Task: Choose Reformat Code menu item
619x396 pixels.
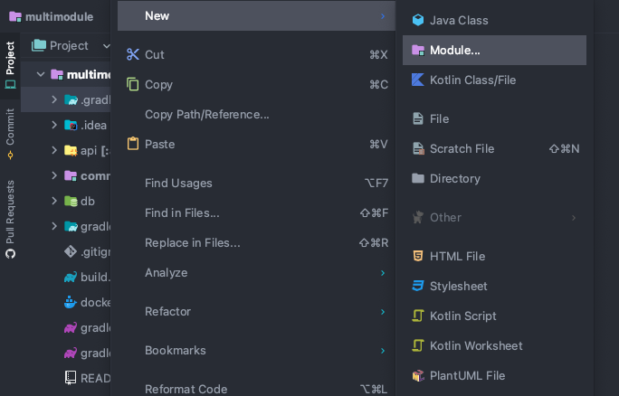Action: click(256, 389)
